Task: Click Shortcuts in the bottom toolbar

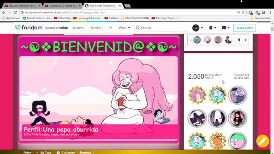Action: [x=85, y=152]
